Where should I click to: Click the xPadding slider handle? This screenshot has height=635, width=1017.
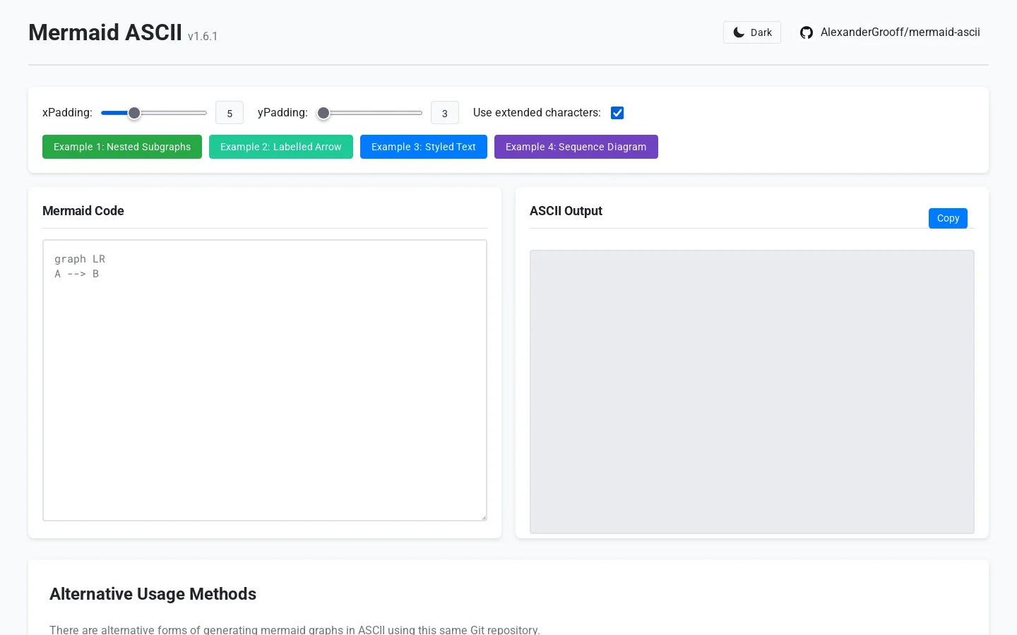134,113
